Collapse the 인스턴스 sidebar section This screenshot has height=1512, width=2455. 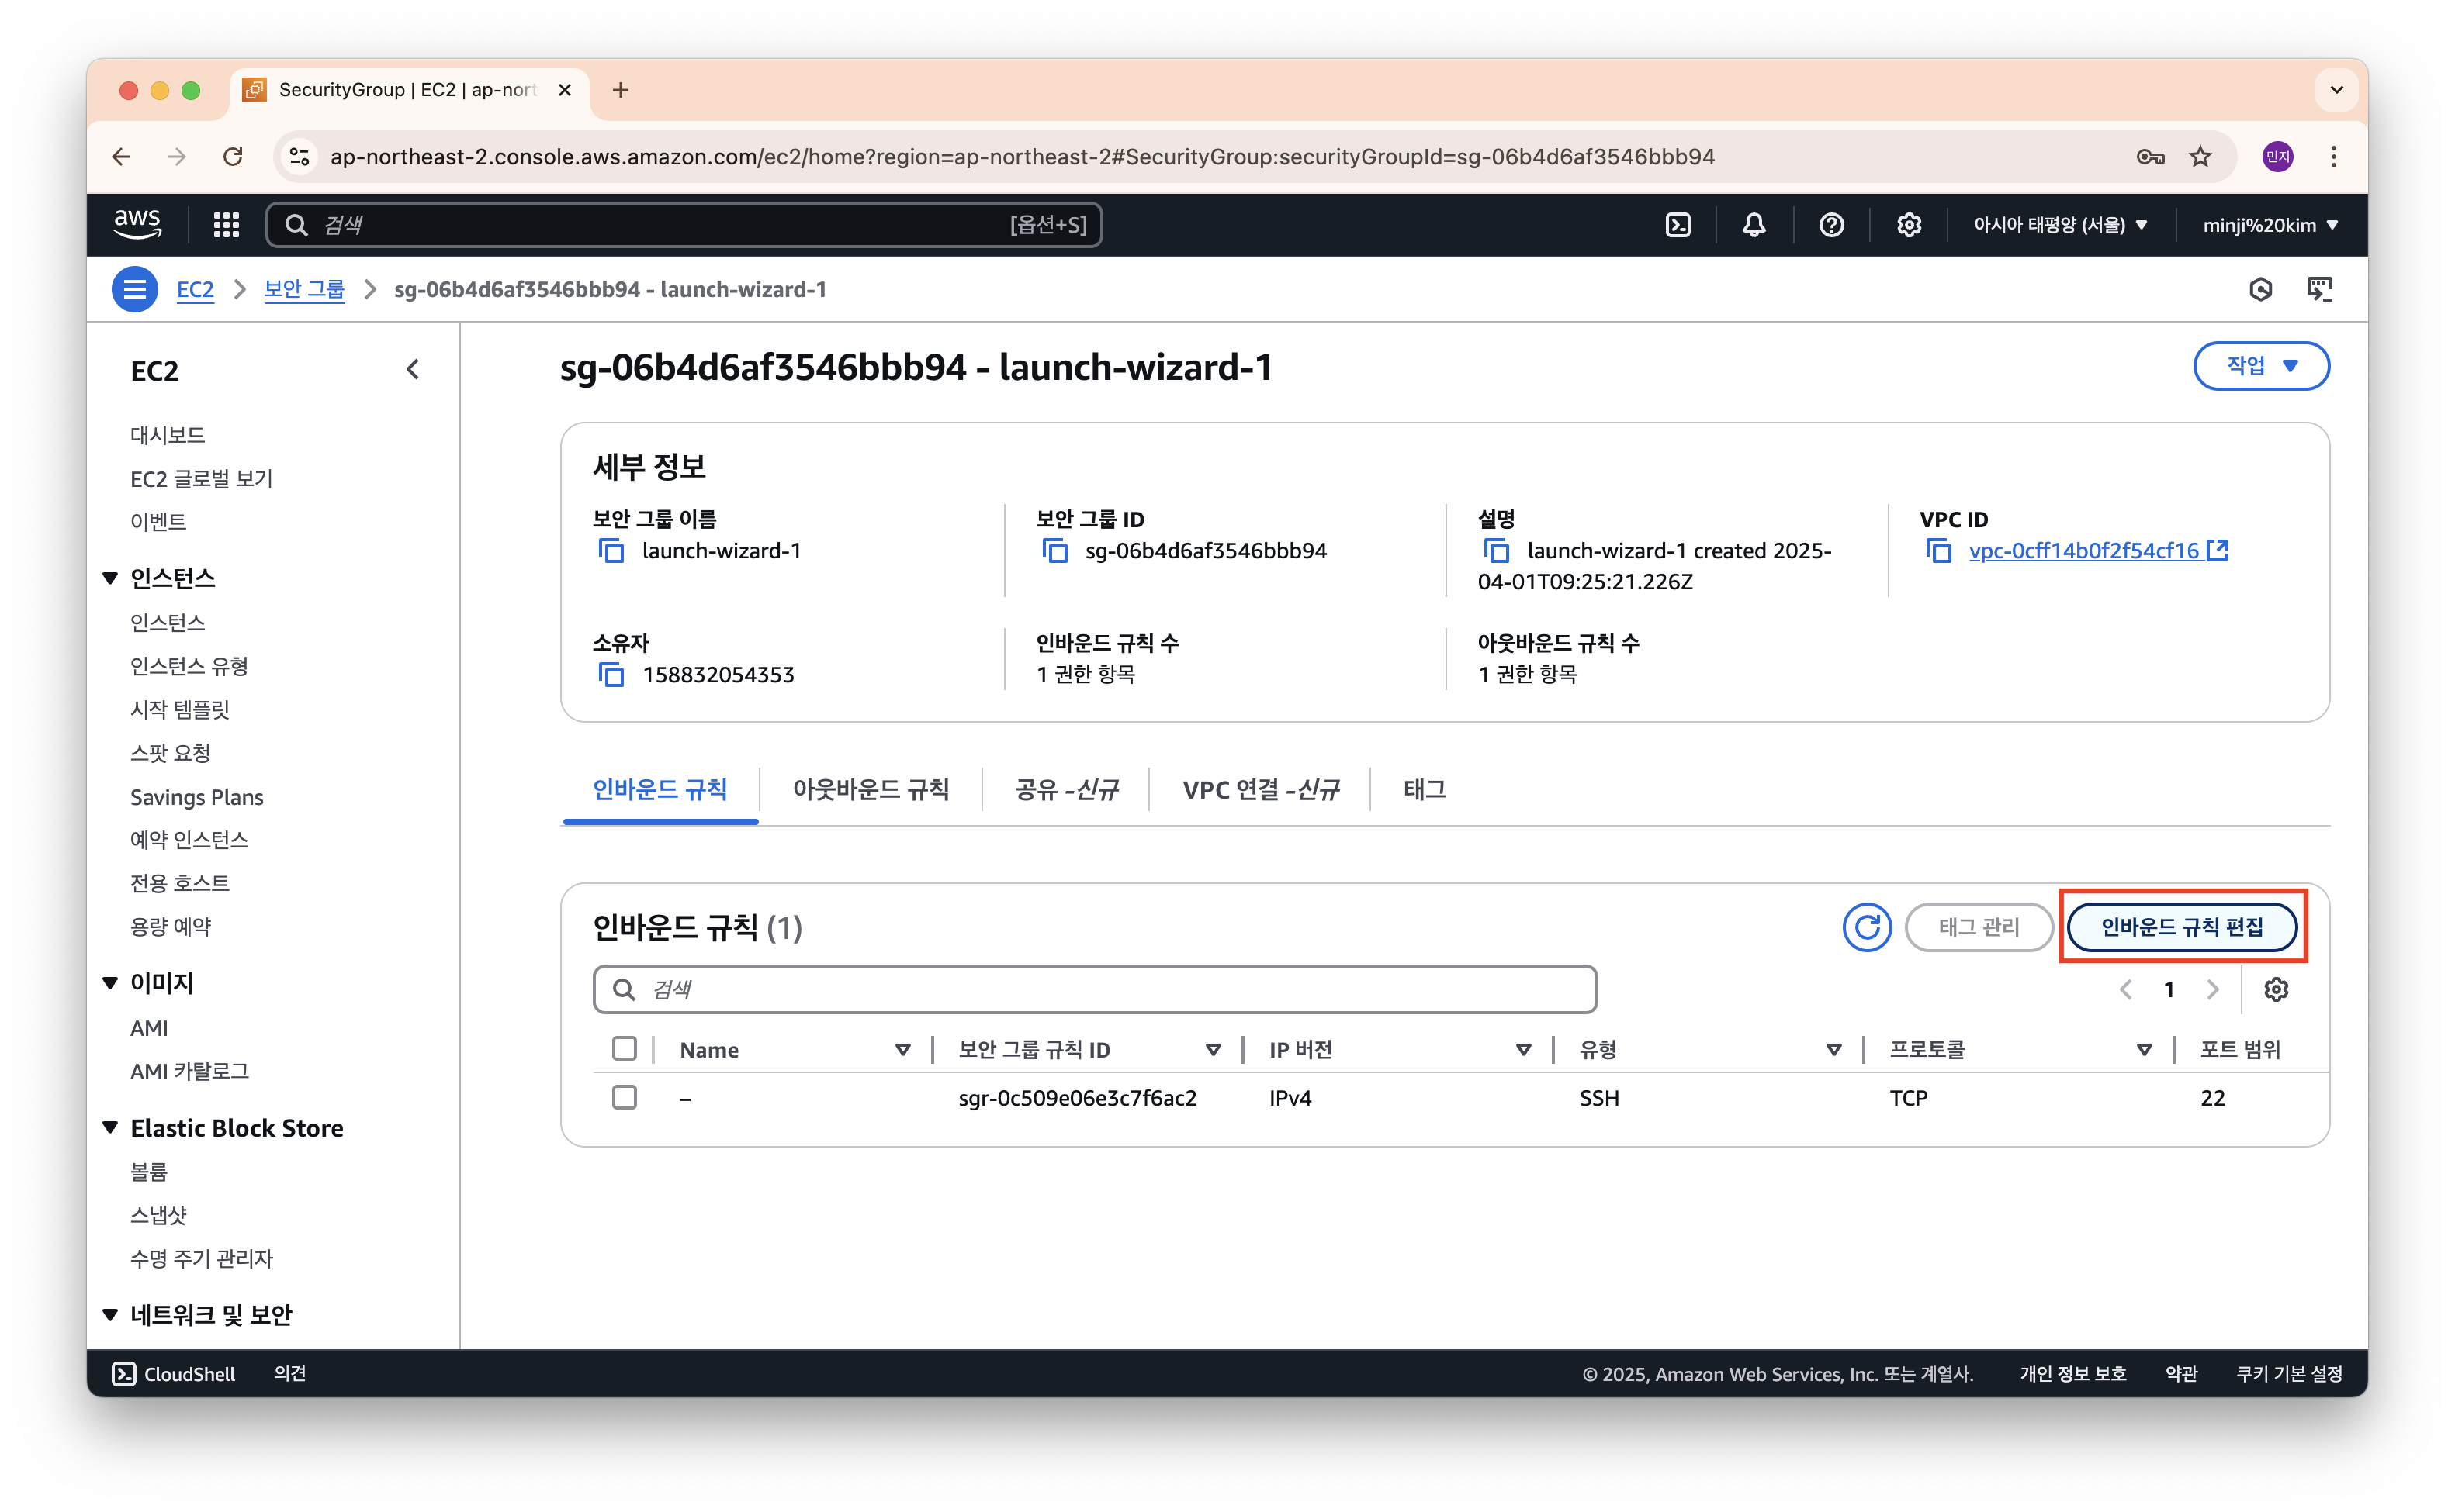coord(110,578)
